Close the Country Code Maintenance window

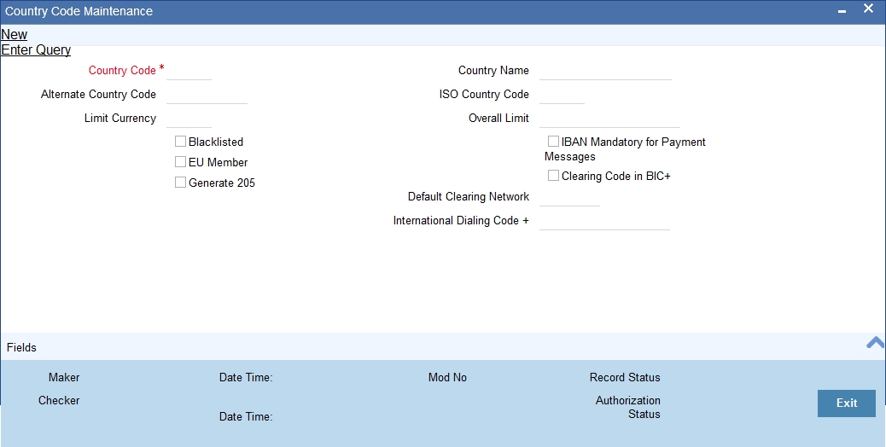(x=868, y=9)
